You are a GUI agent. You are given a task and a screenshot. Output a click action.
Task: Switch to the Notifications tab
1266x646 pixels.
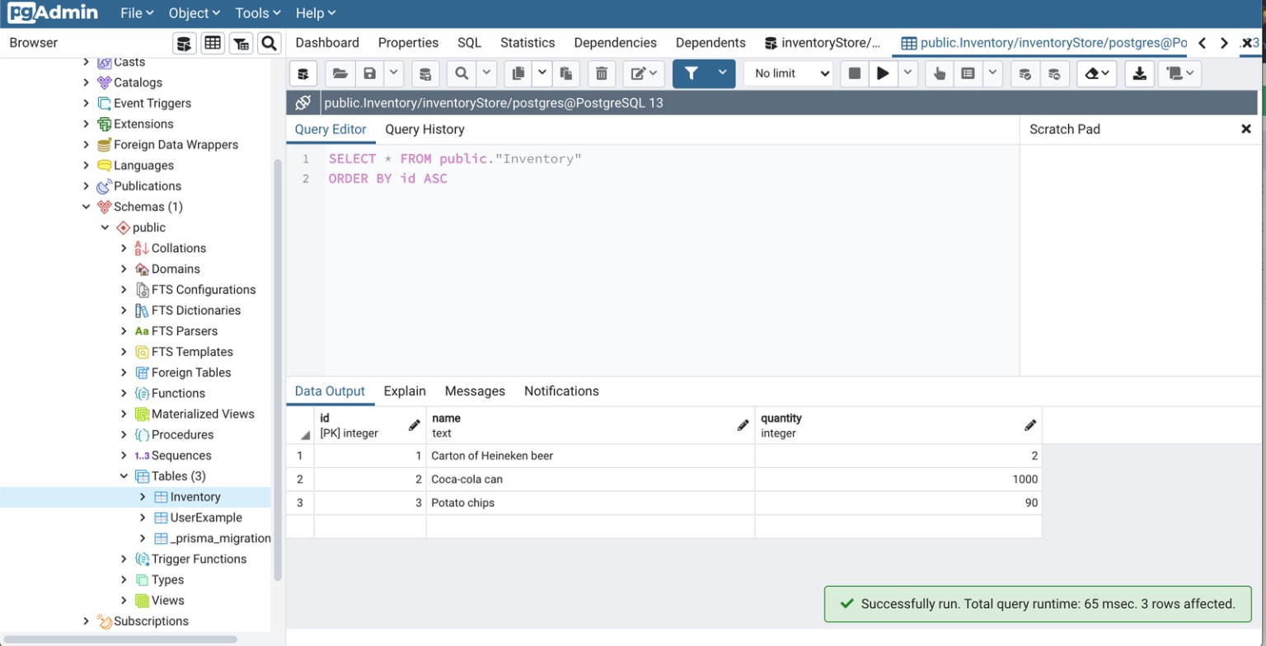click(x=561, y=391)
